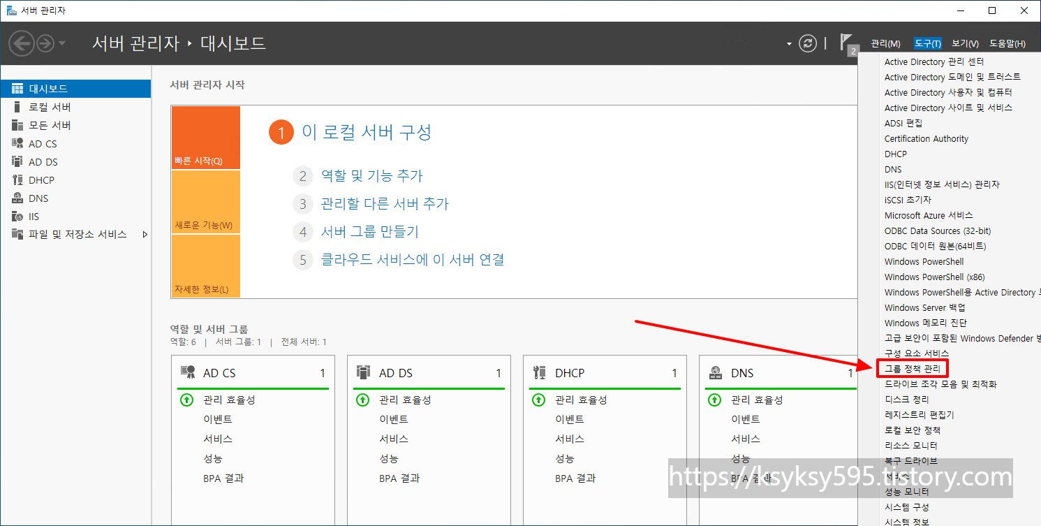This screenshot has width=1041, height=526.
Task: Open 이벤트 in AD CS tile
Action: pyautogui.click(x=218, y=419)
